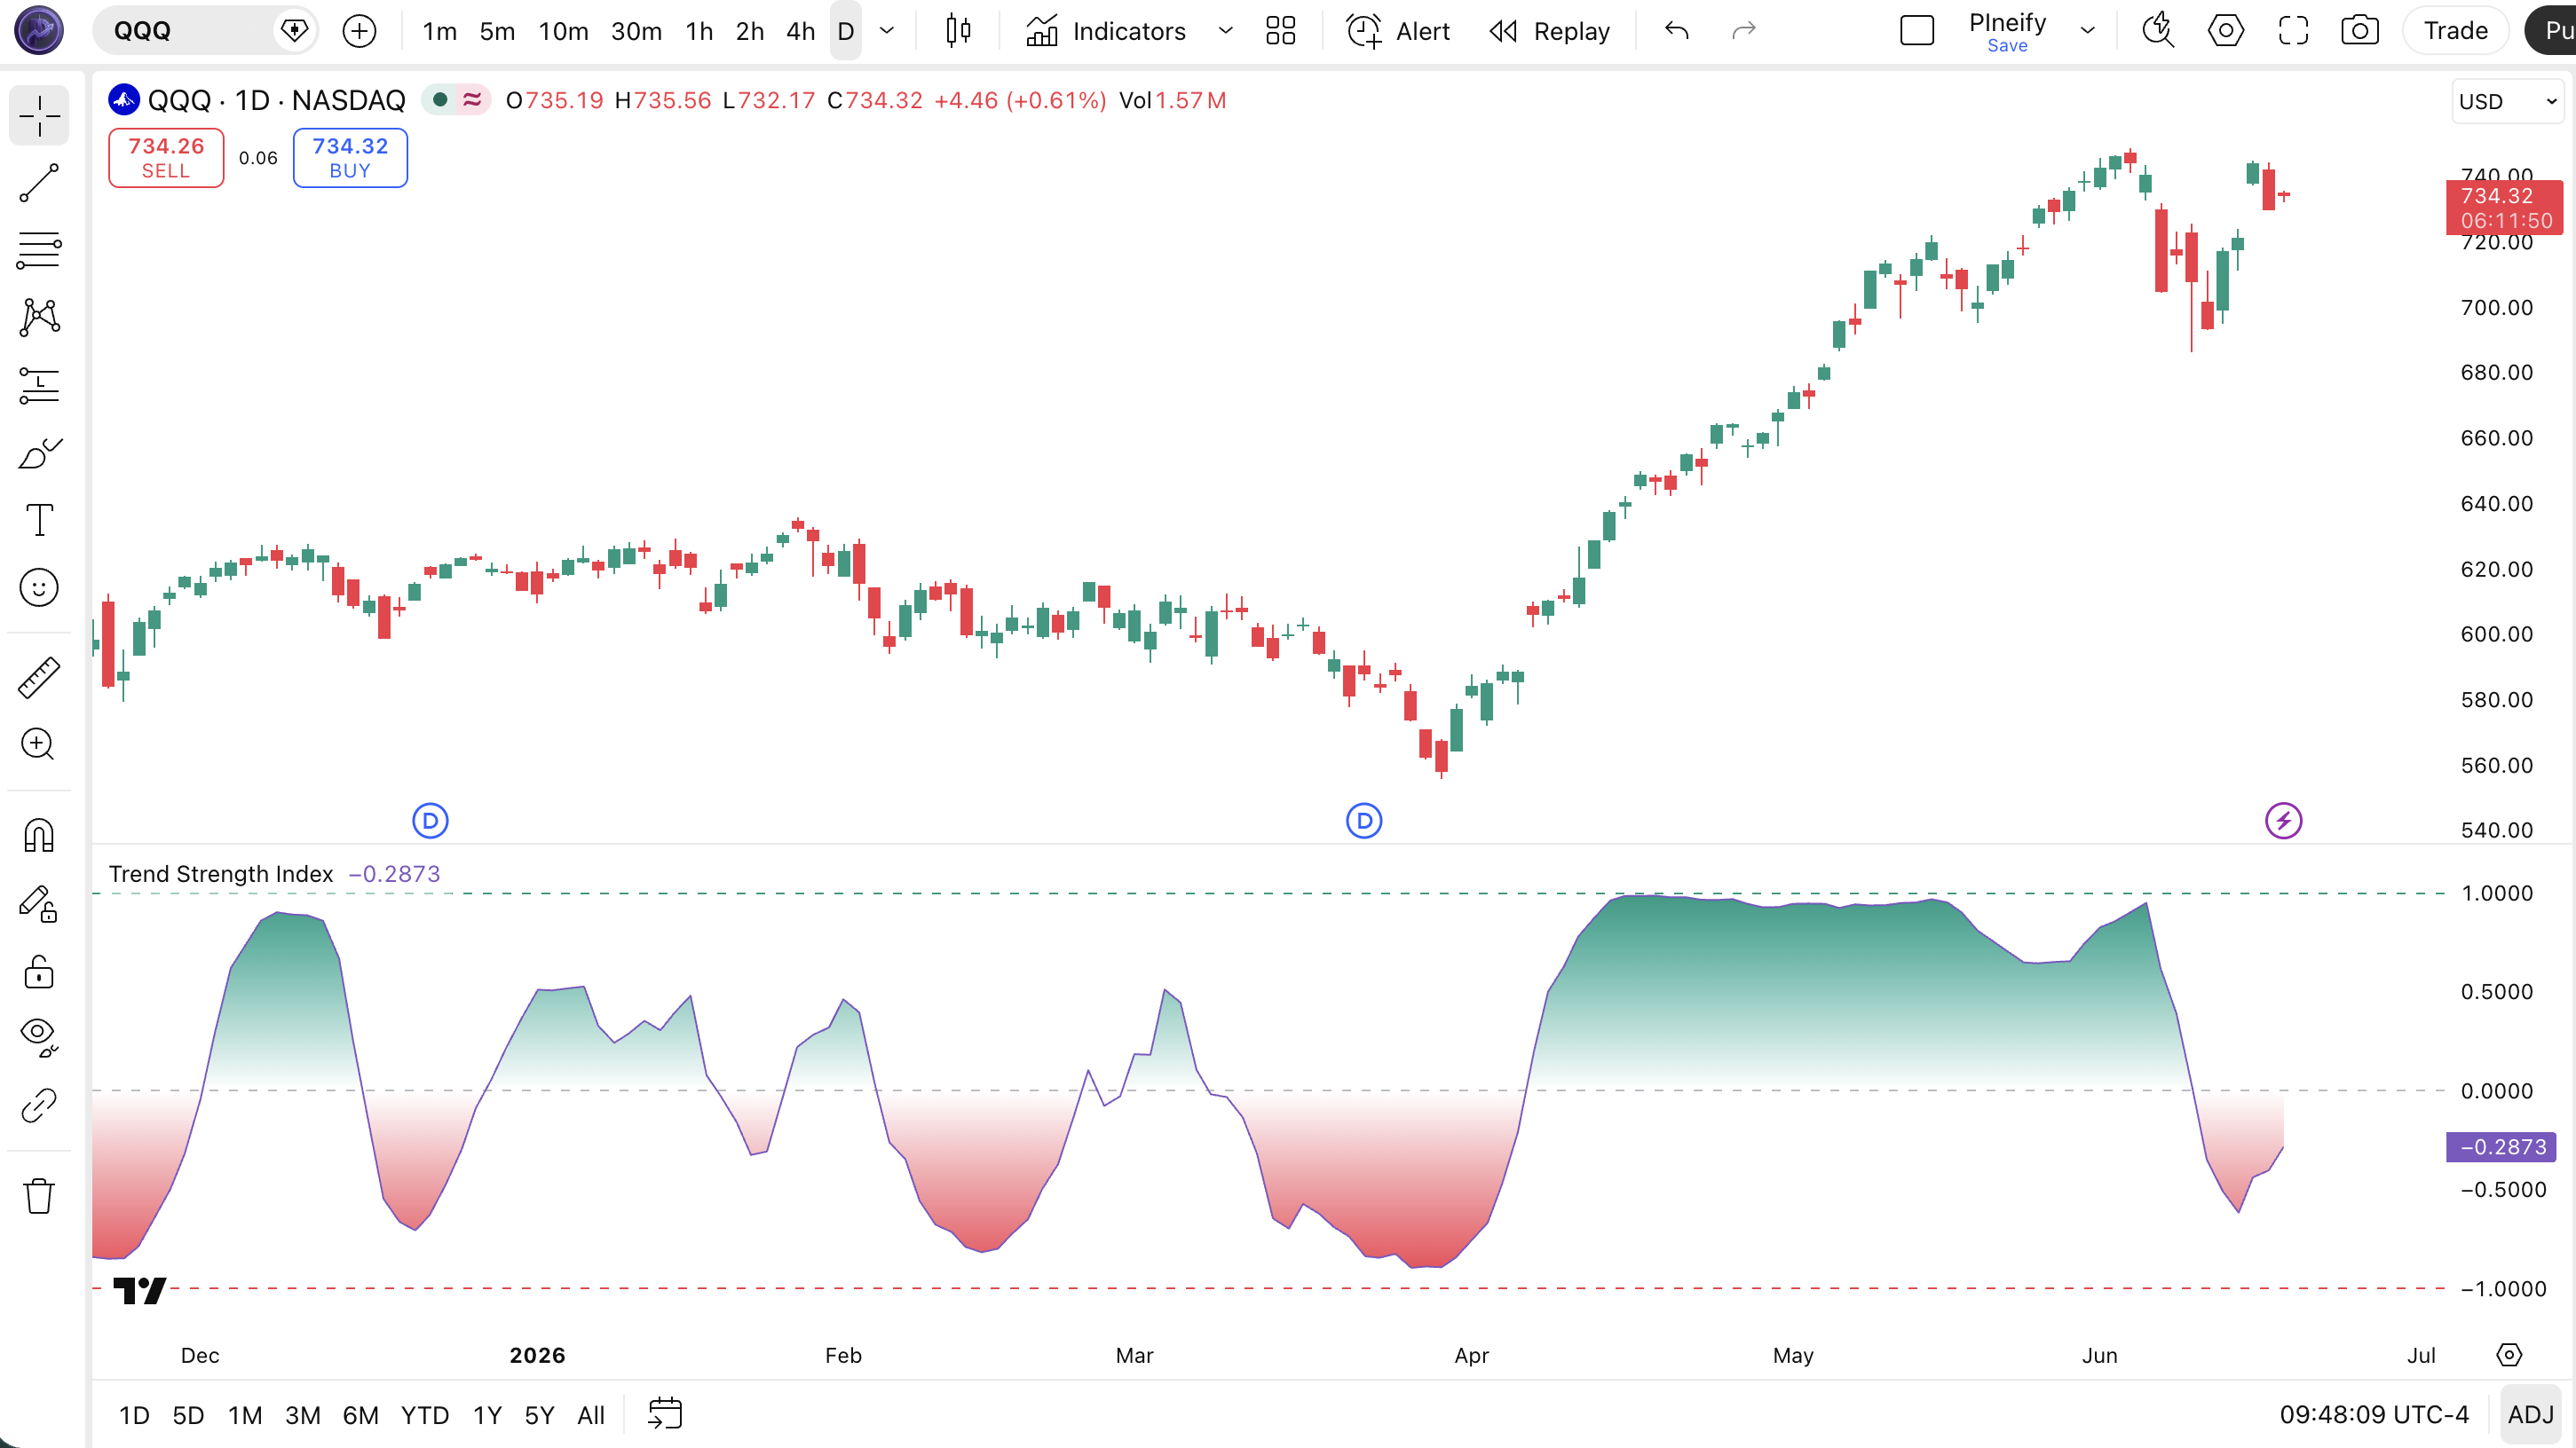
Task: Open chart settings hexagon icon
Action: pos(2225,31)
